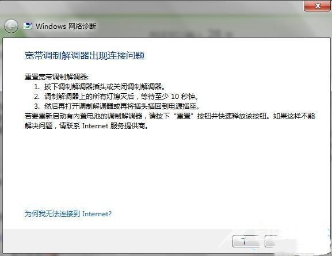This screenshot has width=332, height=256.
Task: Click the quoted “重置” word
Action: [x=184, y=116]
